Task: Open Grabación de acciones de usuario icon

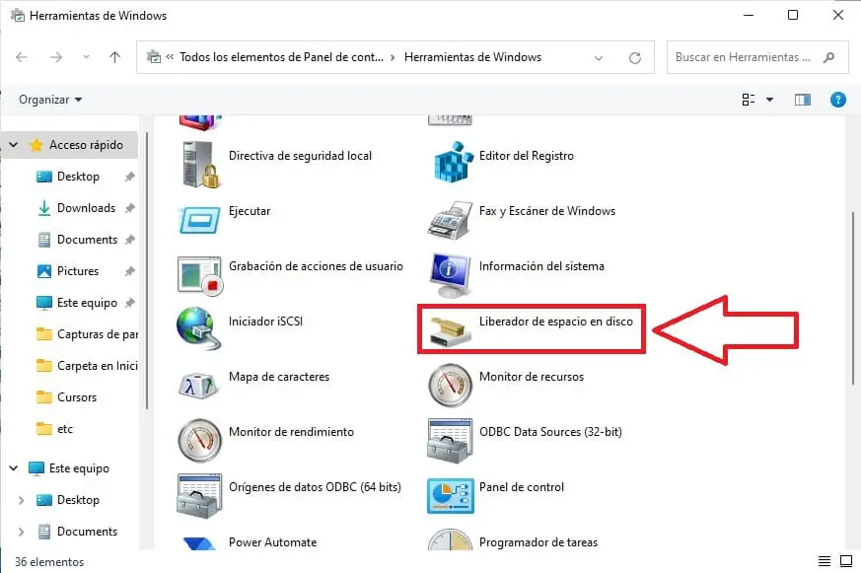Action: pos(200,275)
